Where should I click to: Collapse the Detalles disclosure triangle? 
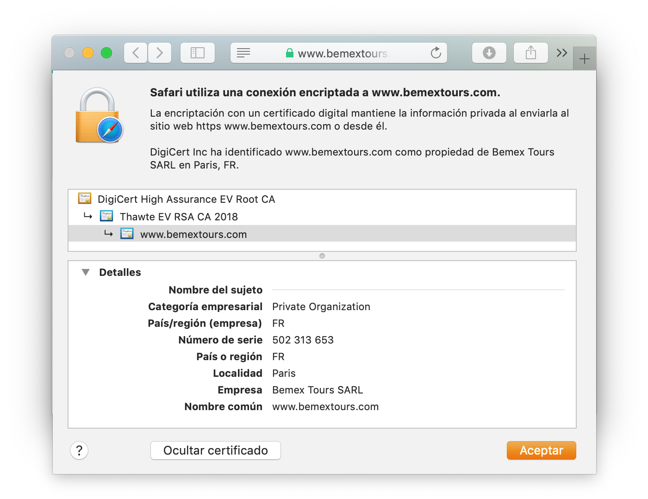pyautogui.click(x=86, y=272)
